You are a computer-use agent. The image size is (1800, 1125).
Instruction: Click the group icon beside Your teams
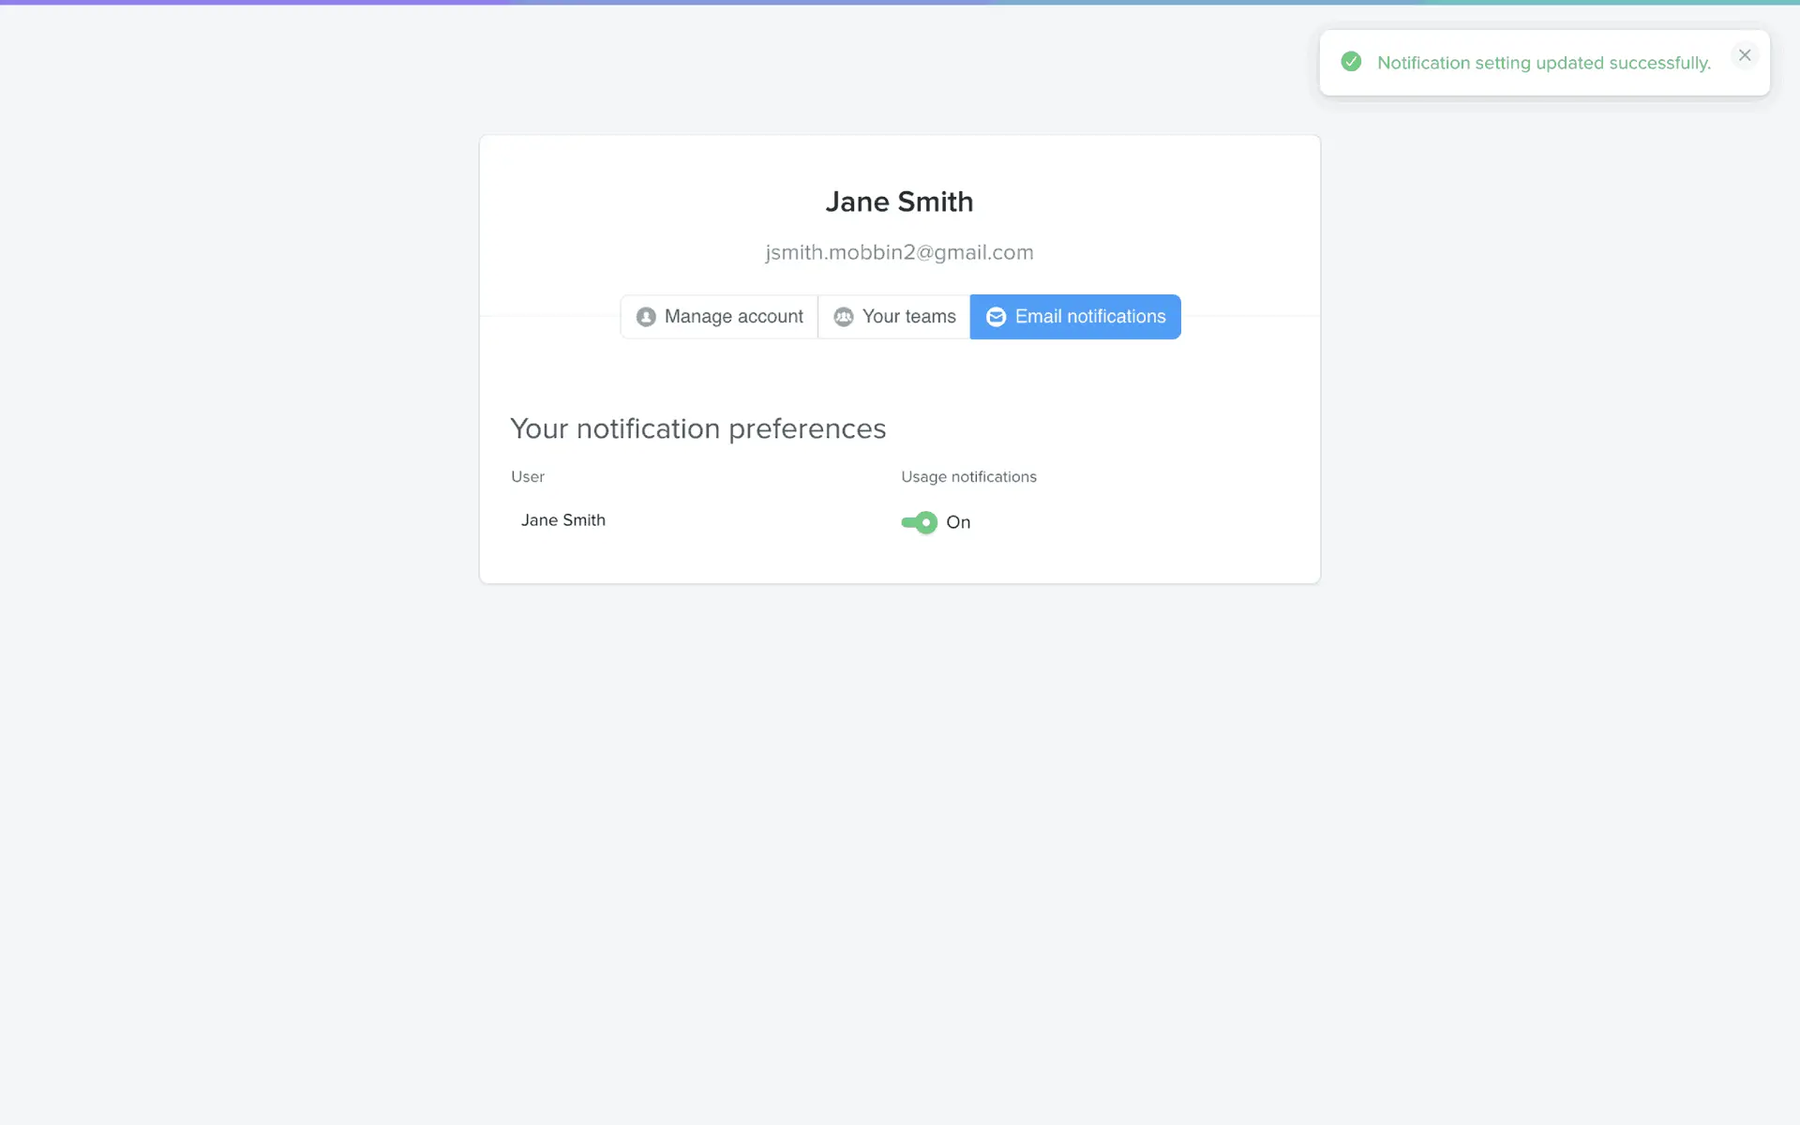(x=844, y=317)
